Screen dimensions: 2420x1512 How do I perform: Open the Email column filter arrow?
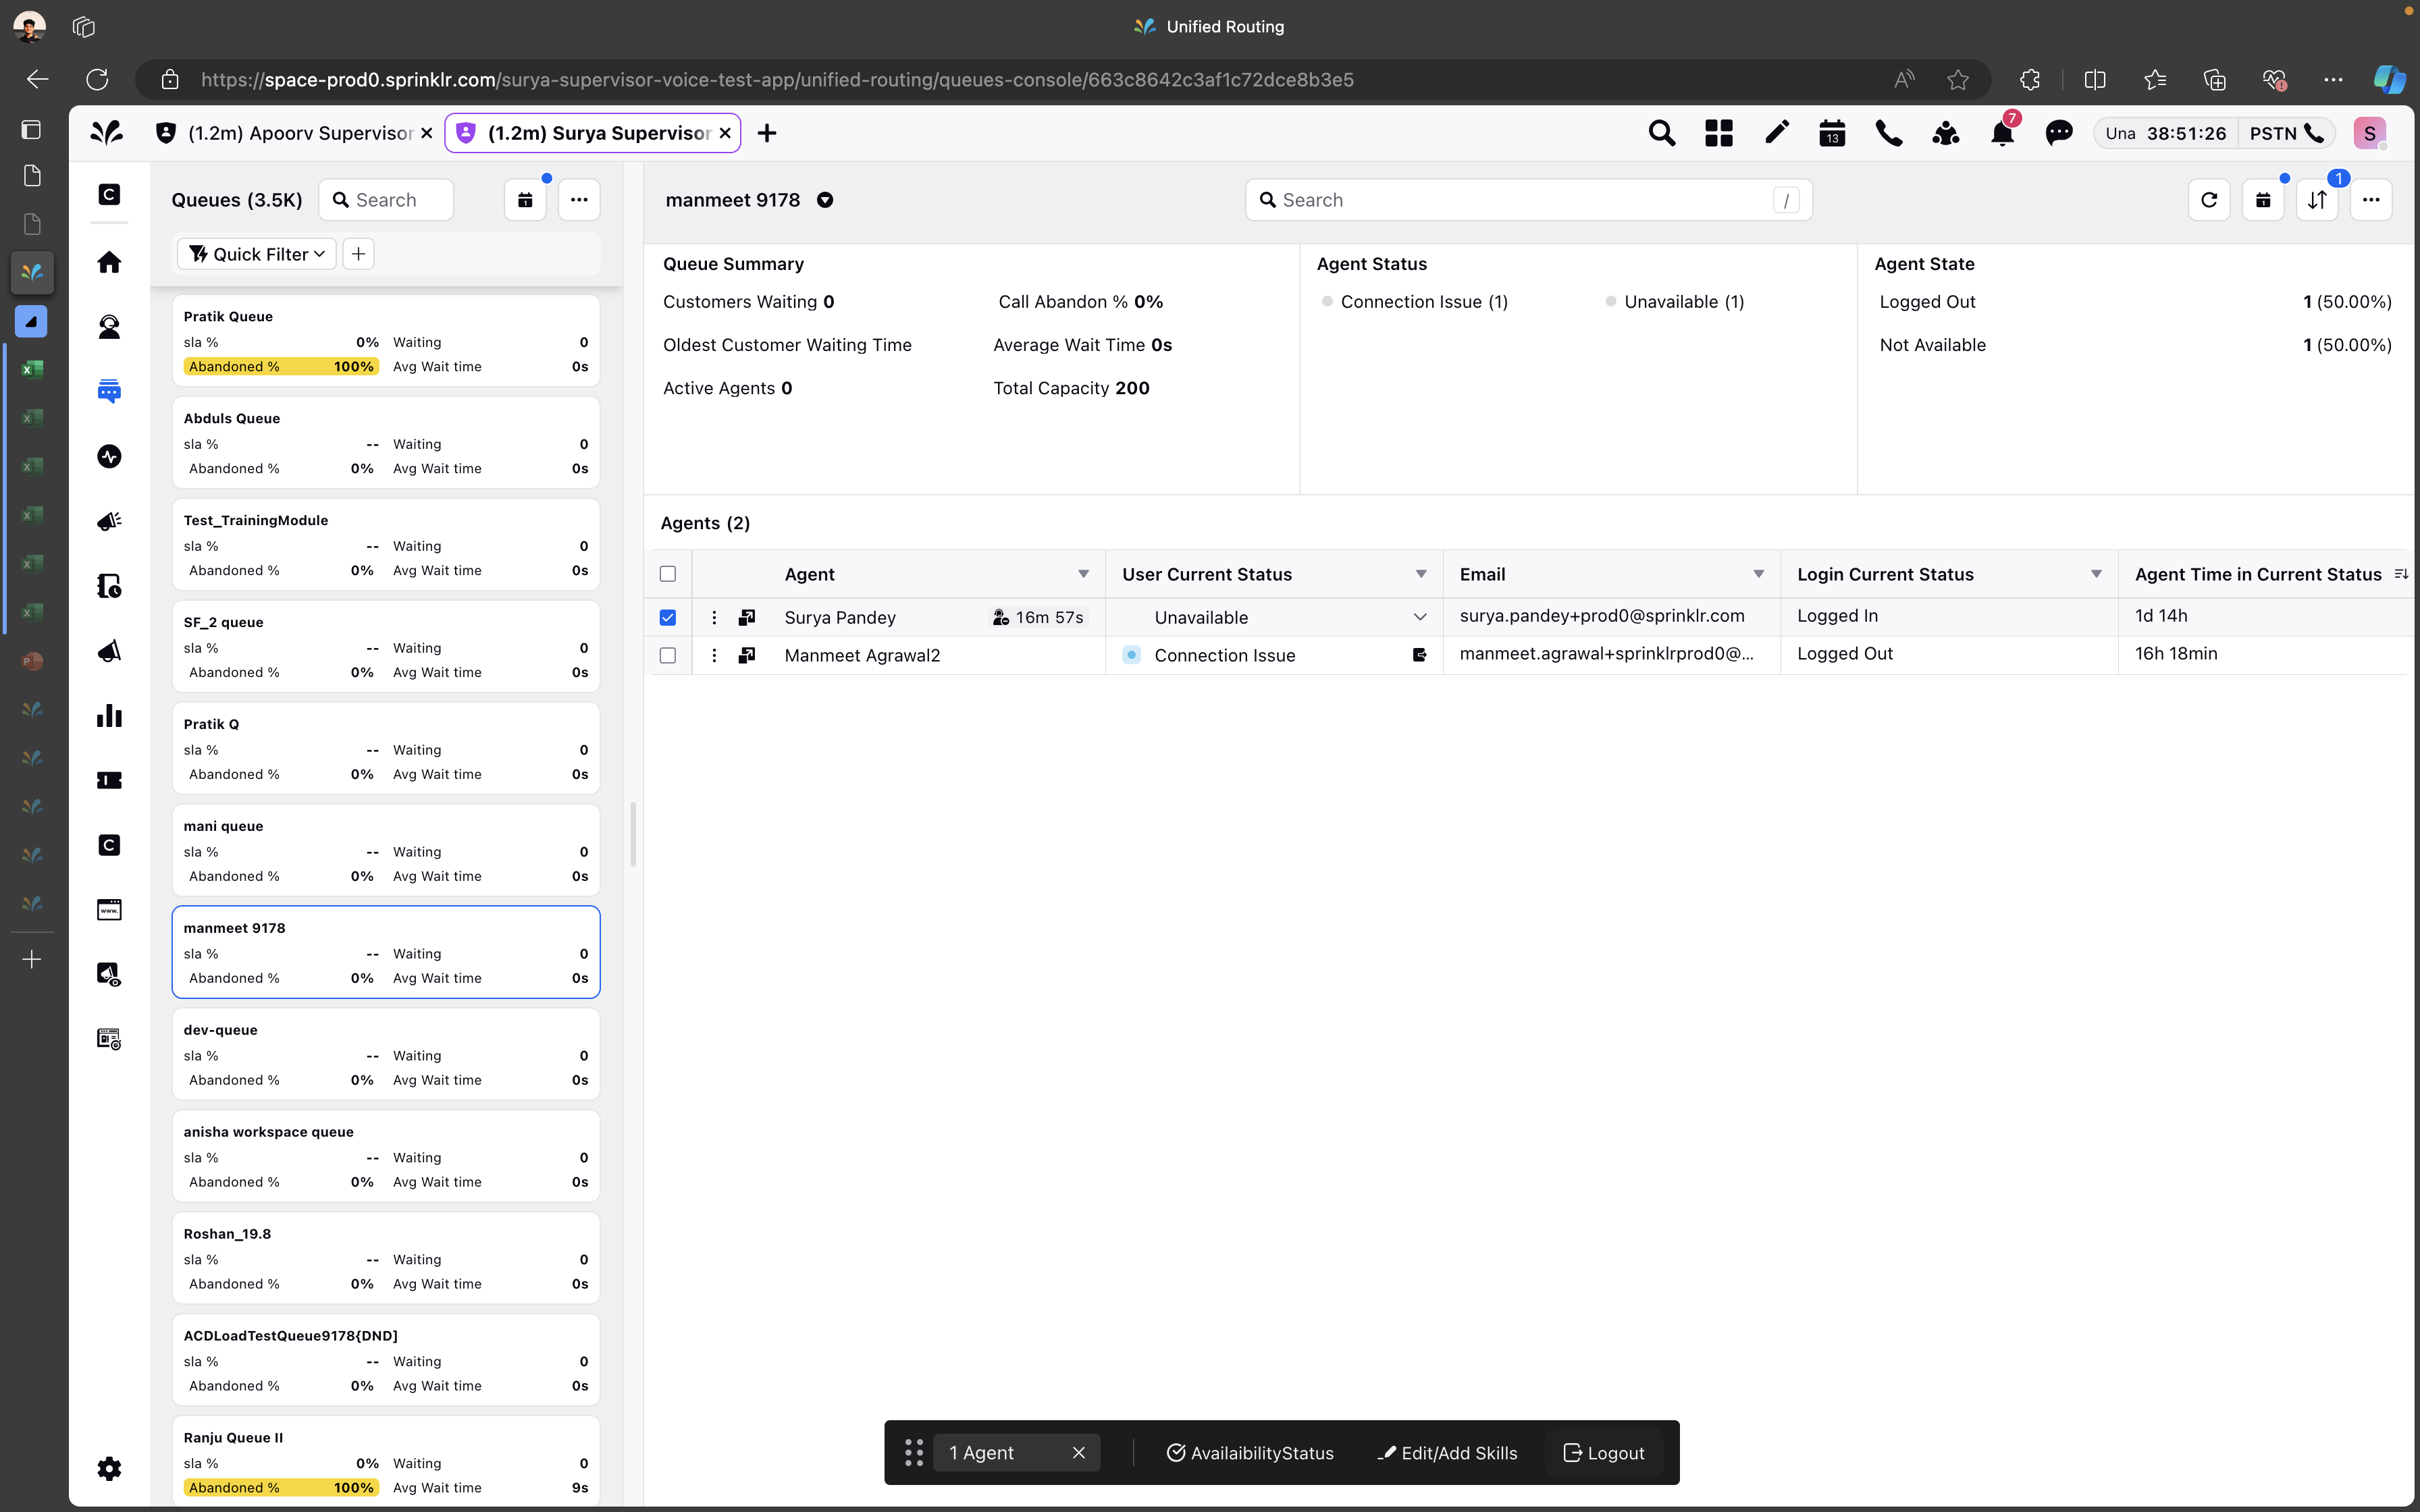coord(1758,574)
